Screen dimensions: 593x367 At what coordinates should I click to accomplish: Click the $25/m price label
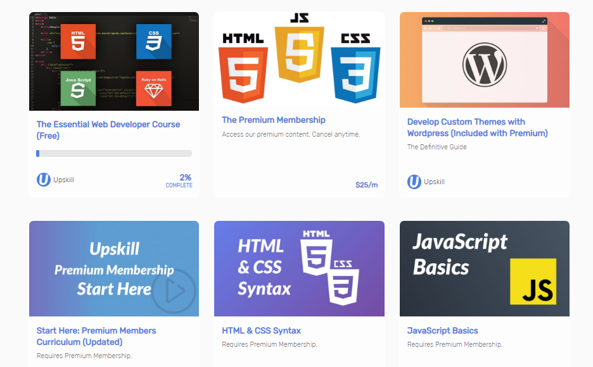click(x=366, y=185)
